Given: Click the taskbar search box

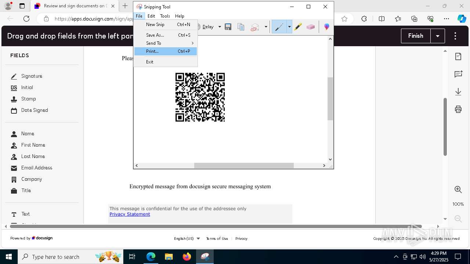Looking at the screenshot, I should tap(71, 257).
